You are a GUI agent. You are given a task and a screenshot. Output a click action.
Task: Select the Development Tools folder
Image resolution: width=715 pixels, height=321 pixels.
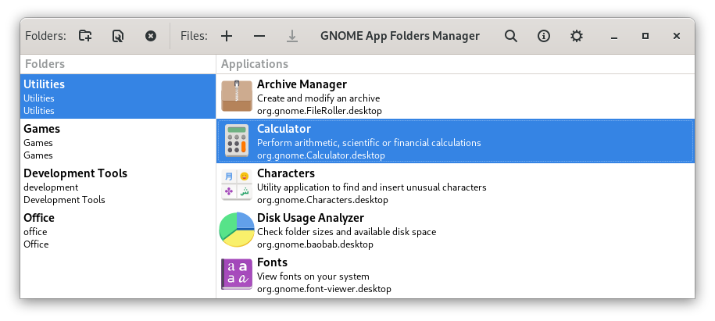click(x=118, y=186)
